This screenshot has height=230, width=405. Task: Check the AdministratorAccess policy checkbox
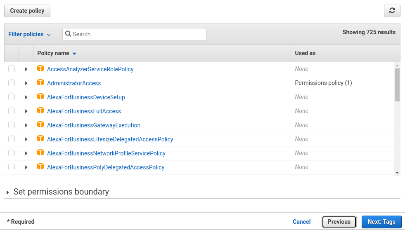tap(12, 83)
